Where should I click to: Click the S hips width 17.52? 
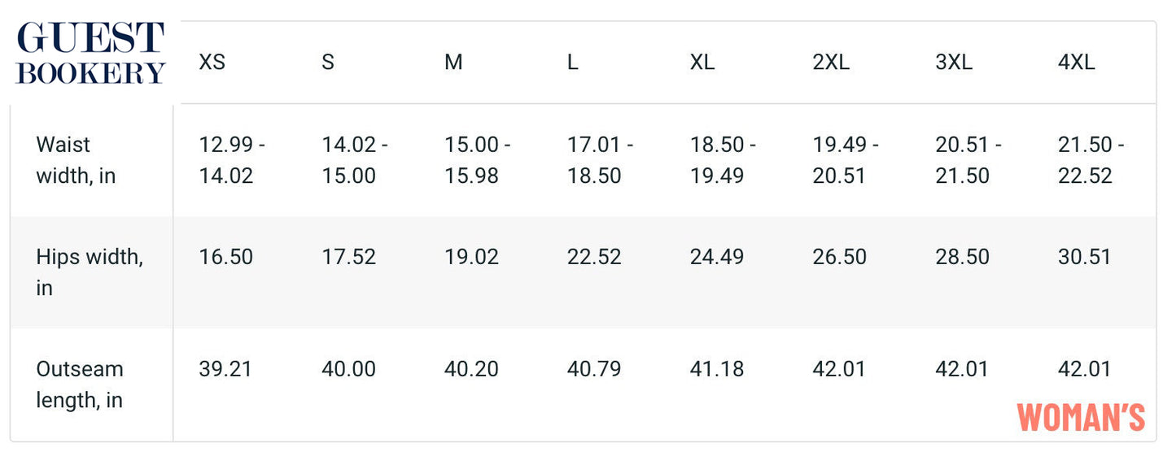pyautogui.click(x=348, y=257)
